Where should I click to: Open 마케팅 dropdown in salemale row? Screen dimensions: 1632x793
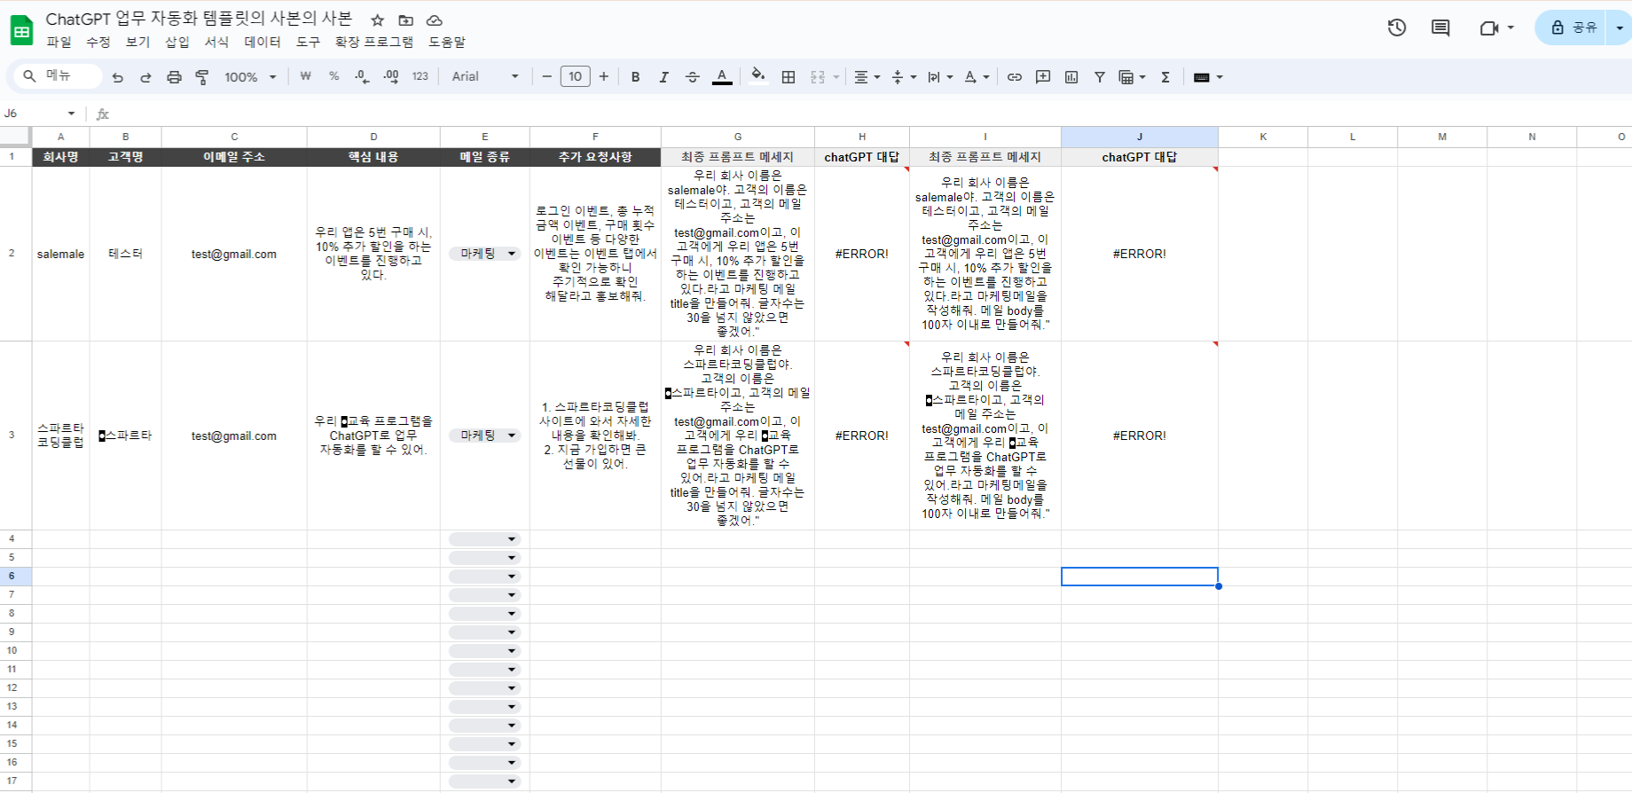(x=484, y=254)
